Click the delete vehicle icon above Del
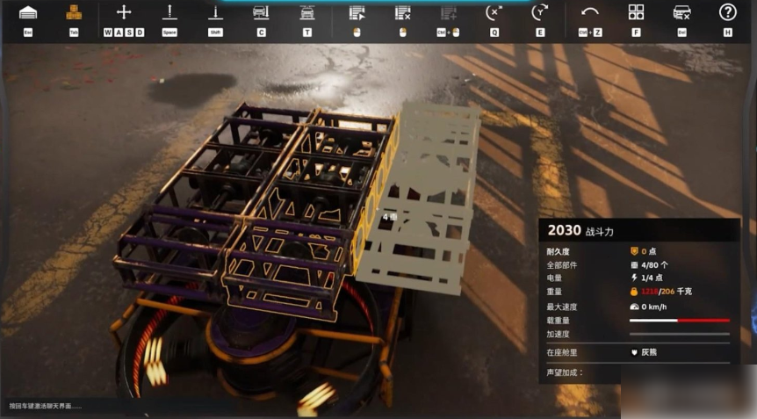Viewport: 757px width, 419px height. click(x=681, y=12)
